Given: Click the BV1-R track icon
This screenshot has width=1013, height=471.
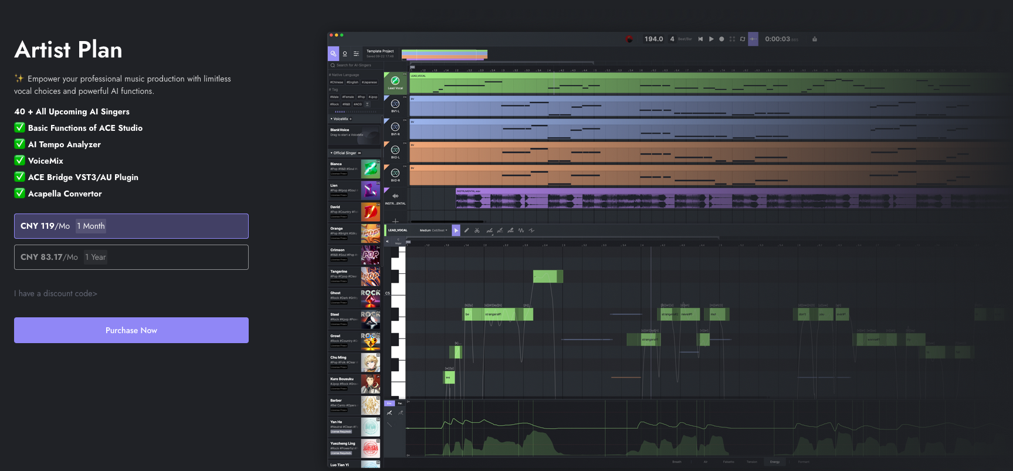Looking at the screenshot, I should (395, 127).
